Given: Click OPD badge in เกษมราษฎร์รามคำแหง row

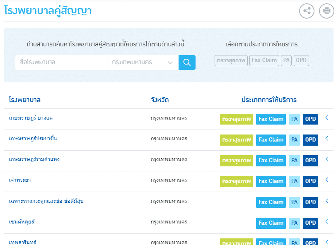Looking at the screenshot, I should 310,161.
